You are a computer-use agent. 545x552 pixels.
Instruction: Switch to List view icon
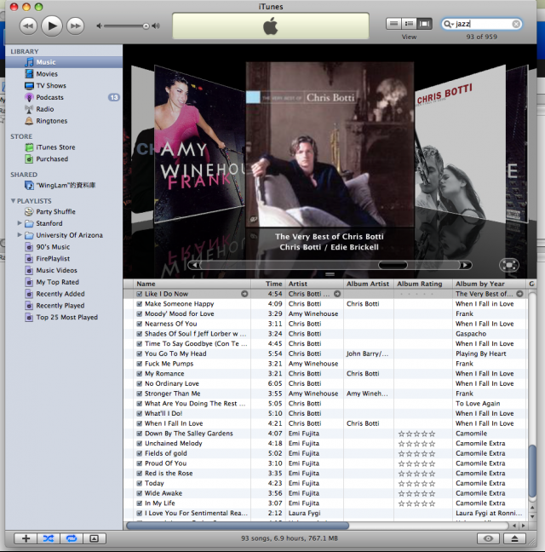[x=393, y=24]
